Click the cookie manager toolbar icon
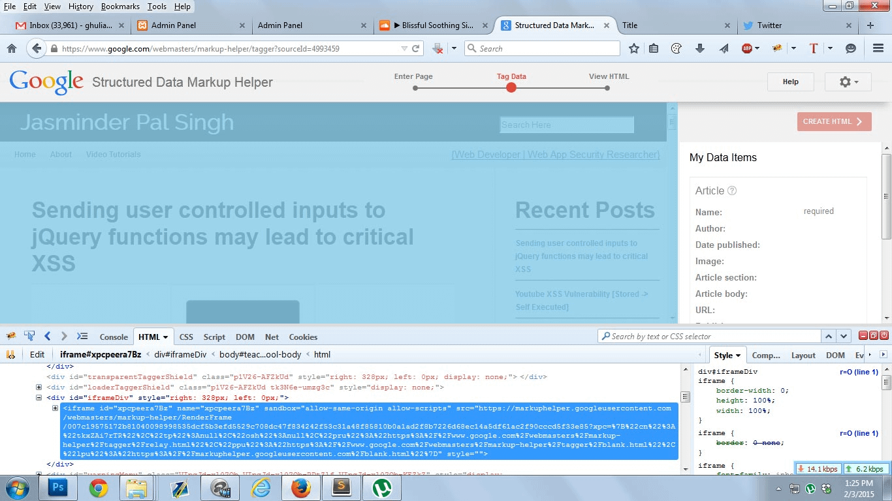Viewport: 892px width, 501px height. pos(677,48)
